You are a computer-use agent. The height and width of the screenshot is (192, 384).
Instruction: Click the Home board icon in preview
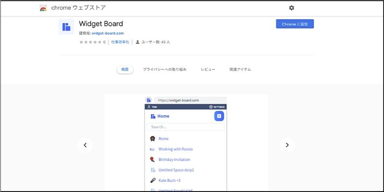click(x=153, y=116)
